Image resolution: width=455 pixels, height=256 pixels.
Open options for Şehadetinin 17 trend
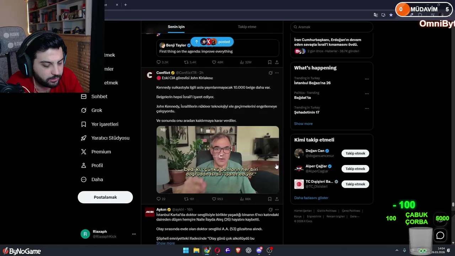tap(367, 108)
